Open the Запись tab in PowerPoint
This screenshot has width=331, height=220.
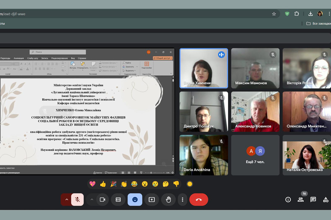[45, 58]
